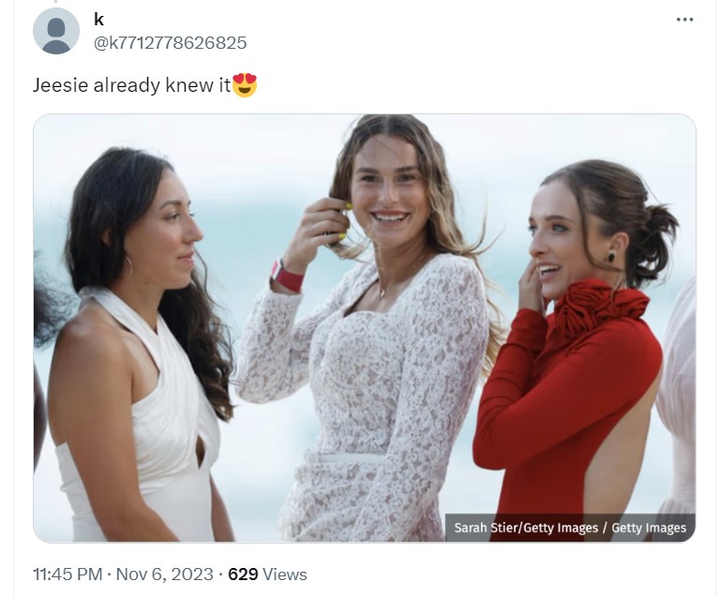The image size is (719, 597).
Task: Click the 11:45 PM timestamp
Action: tap(67, 574)
